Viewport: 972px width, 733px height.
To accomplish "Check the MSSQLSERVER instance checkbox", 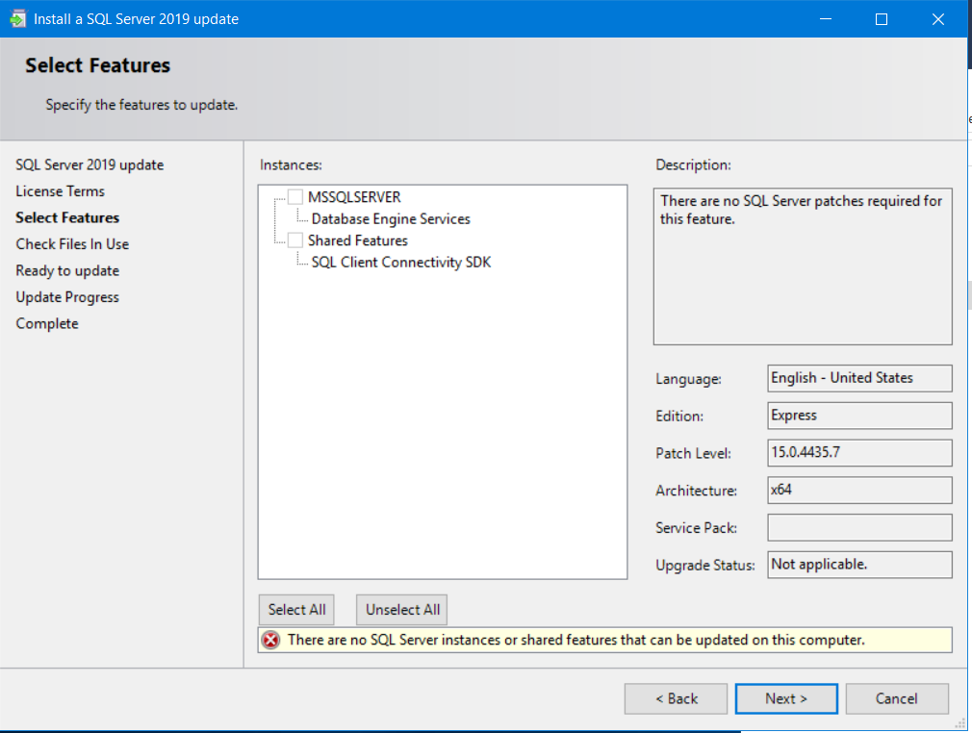I will coord(295,197).
